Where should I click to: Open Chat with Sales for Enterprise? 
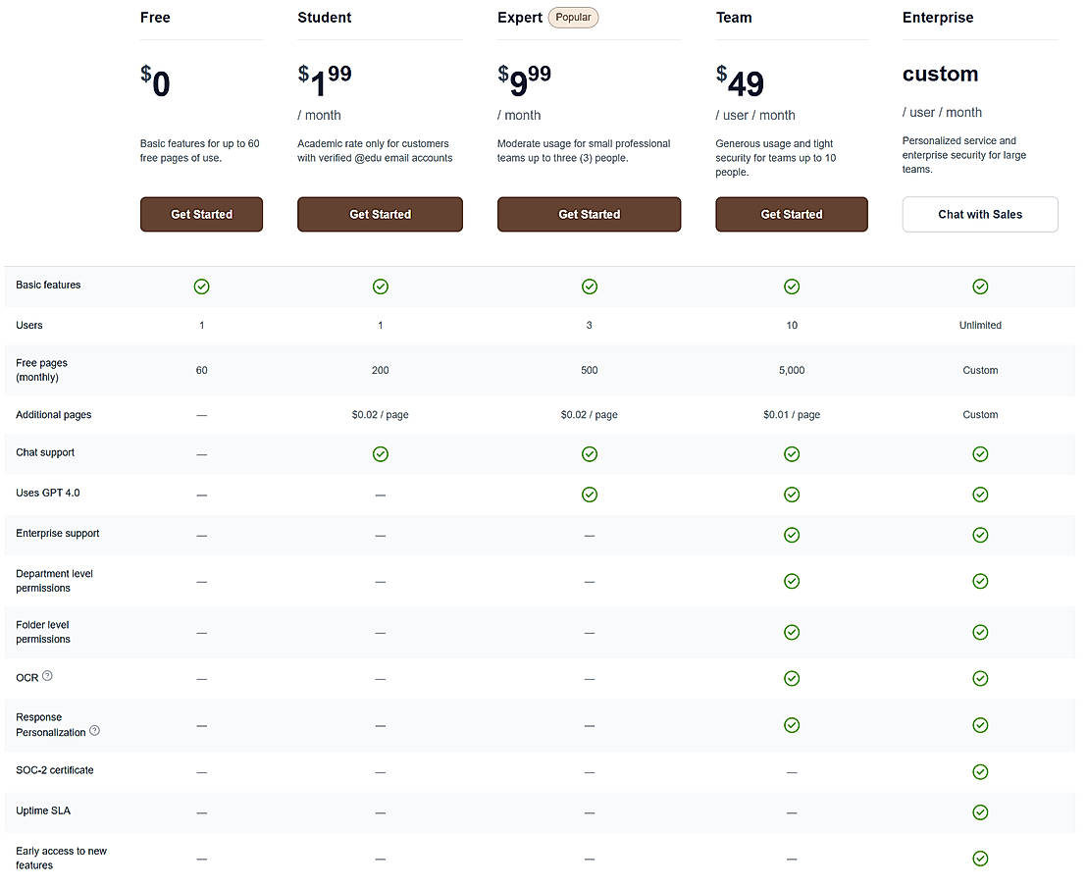(x=980, y=214)
